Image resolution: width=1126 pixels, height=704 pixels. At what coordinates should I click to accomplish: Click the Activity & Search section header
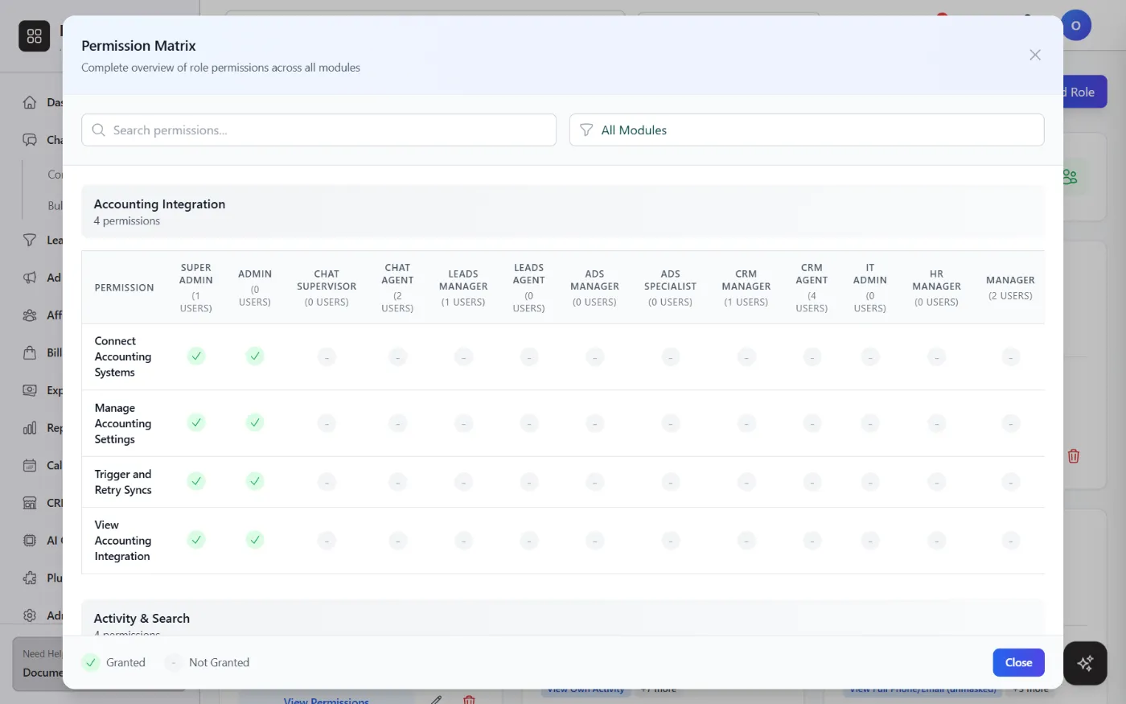[563, 619]
